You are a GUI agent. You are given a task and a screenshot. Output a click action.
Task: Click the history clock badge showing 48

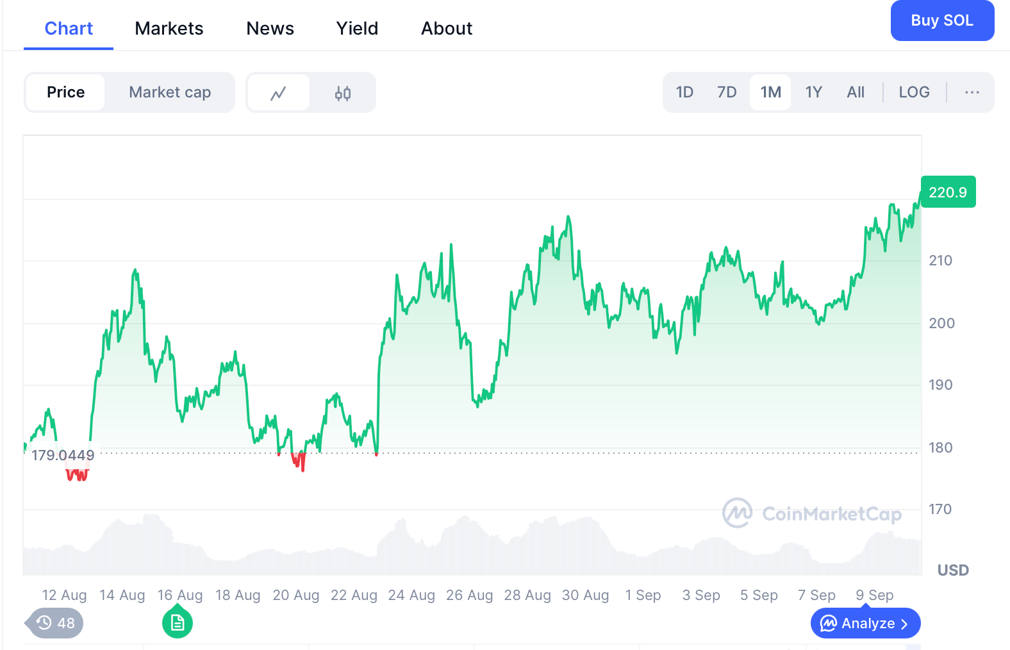(55, 623)
